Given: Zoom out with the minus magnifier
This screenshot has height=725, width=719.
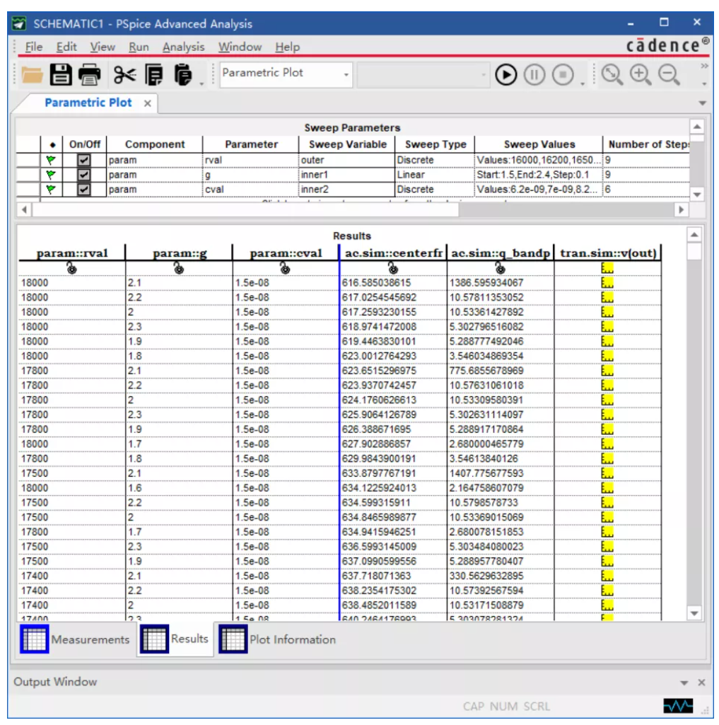Looking at the screenshot, I should coord(669,74).
